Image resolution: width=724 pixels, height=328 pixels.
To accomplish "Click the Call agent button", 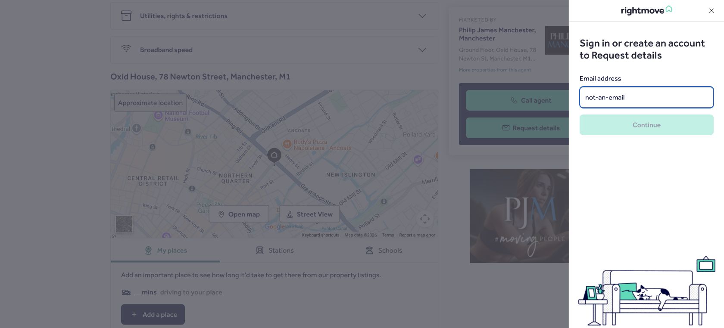I will pos(517,100).
